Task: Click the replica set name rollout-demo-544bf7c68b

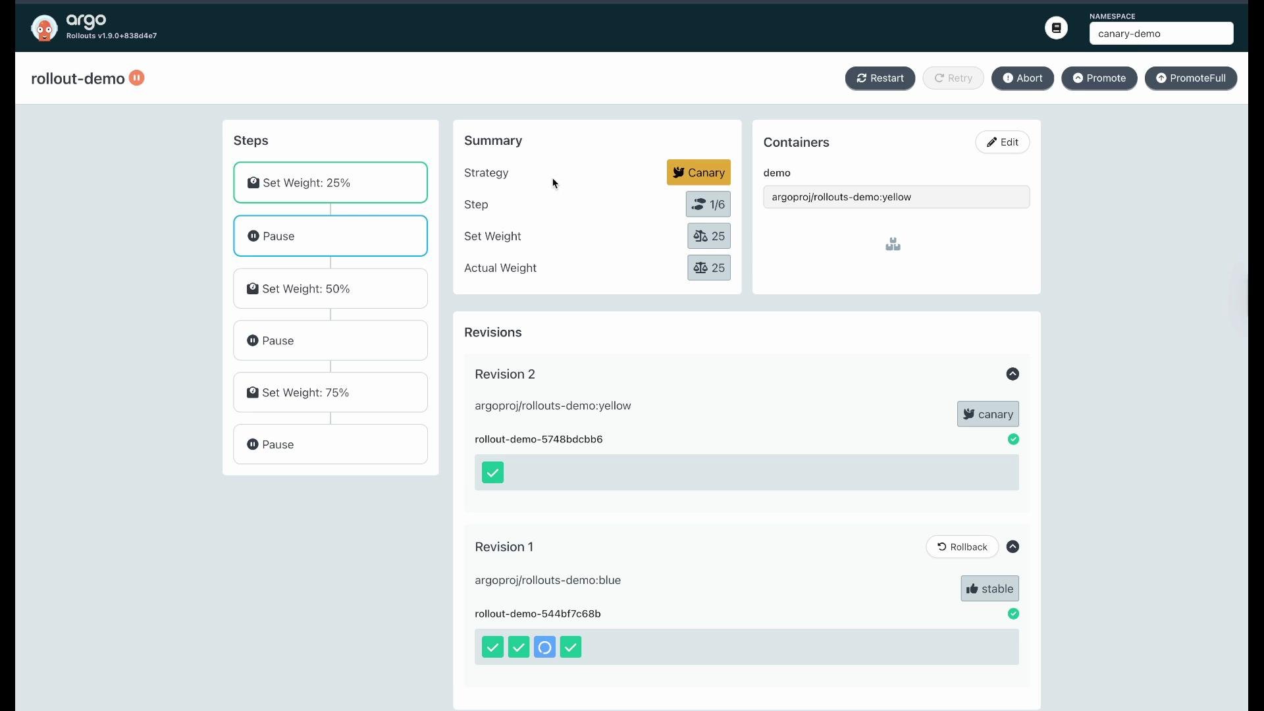Action: (x=538, y=614)
